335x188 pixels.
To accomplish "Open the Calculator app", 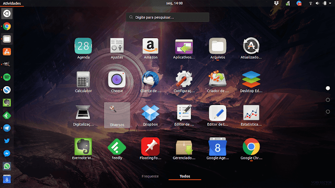I will point(83,79).
